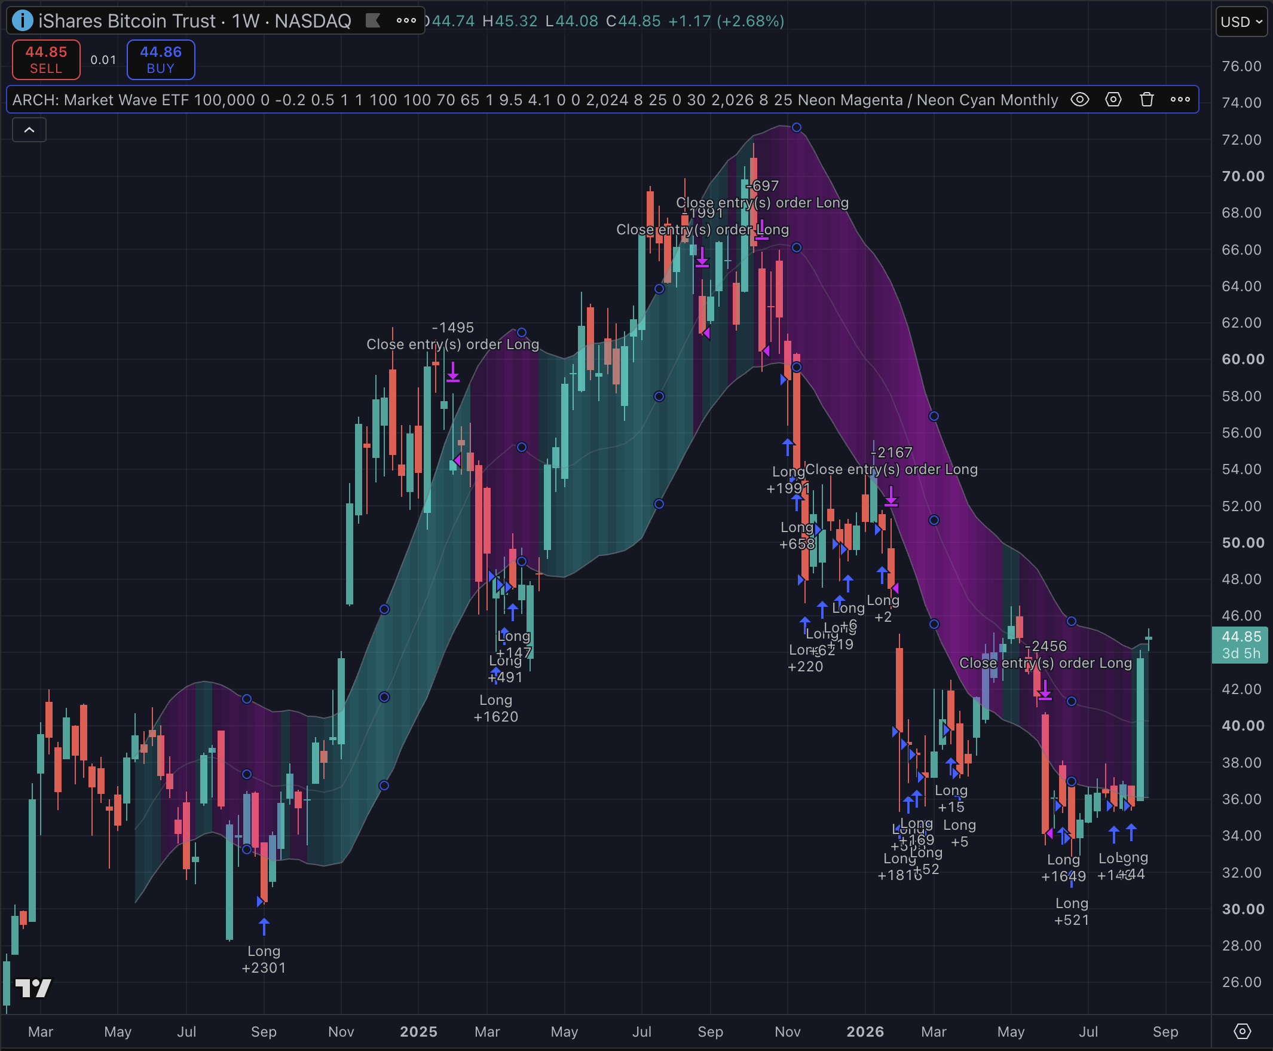Click the Long +521 trade label

coord(1072,911)
